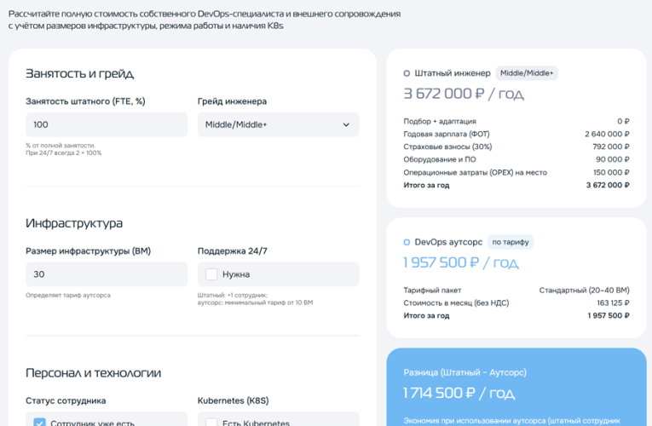Click the Оборудование и ПО row label

point(440,159)
